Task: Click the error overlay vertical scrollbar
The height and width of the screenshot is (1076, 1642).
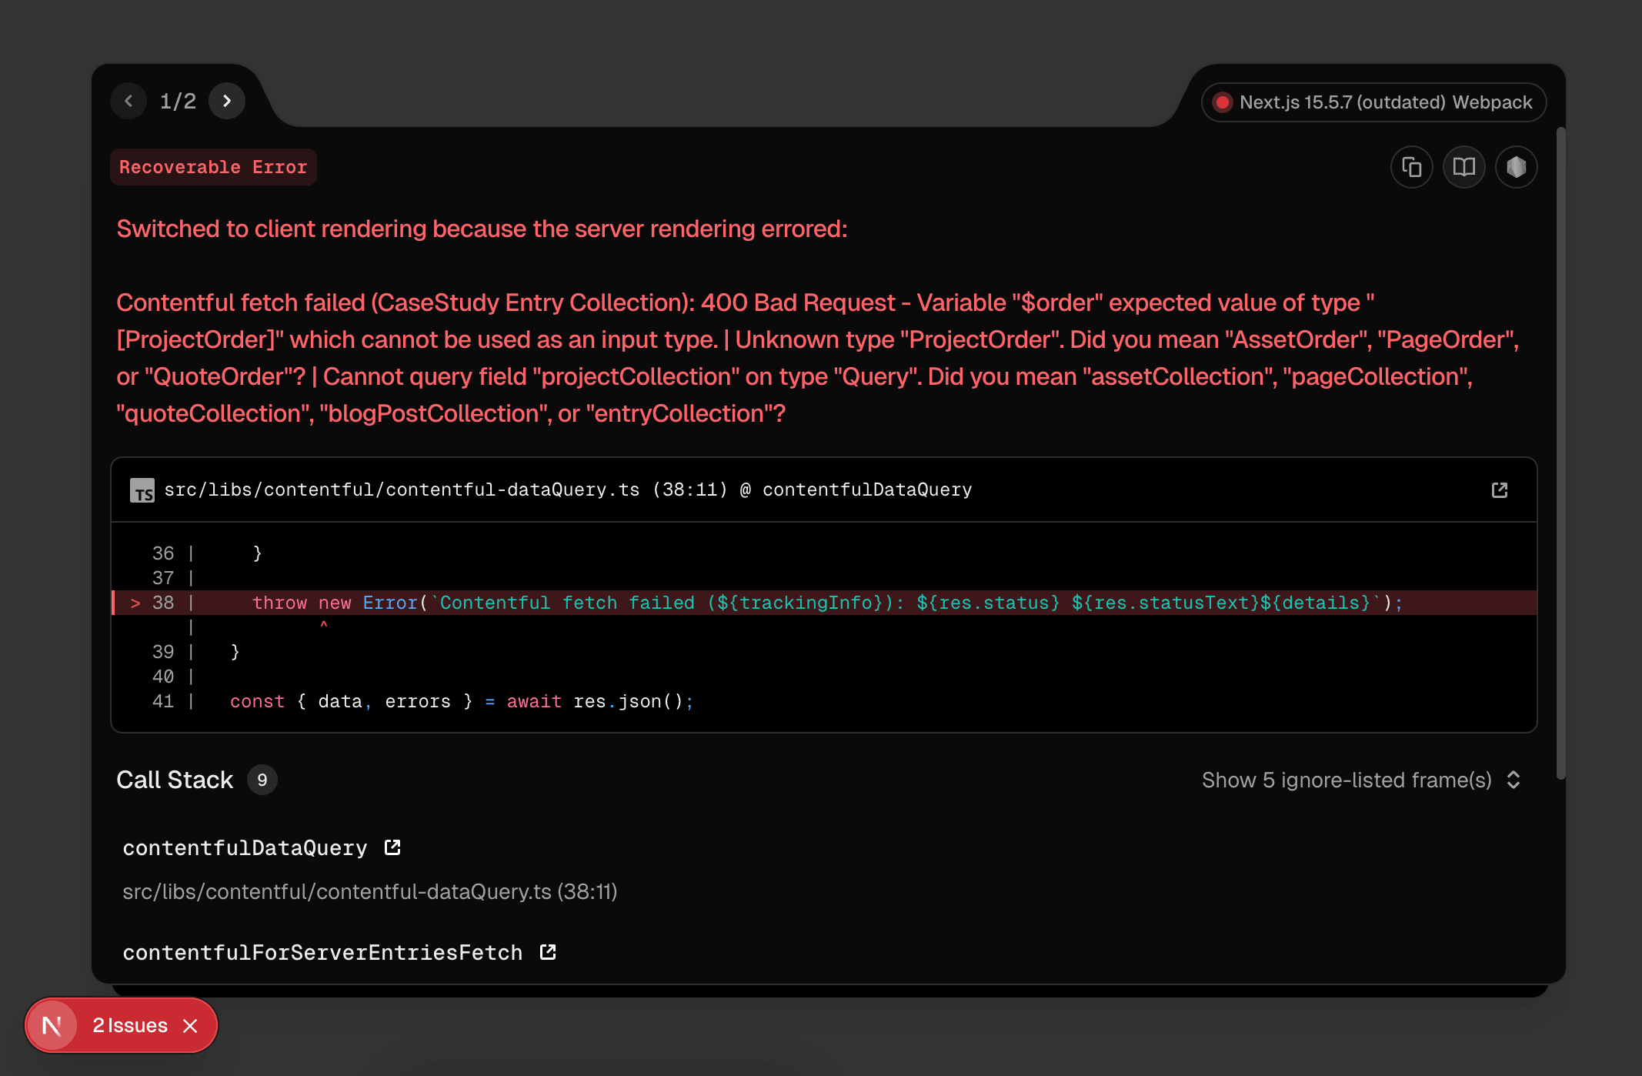Action: [x=1560, y=454]
